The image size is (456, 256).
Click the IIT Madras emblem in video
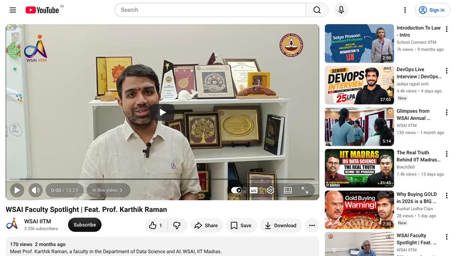pos(291,45)
